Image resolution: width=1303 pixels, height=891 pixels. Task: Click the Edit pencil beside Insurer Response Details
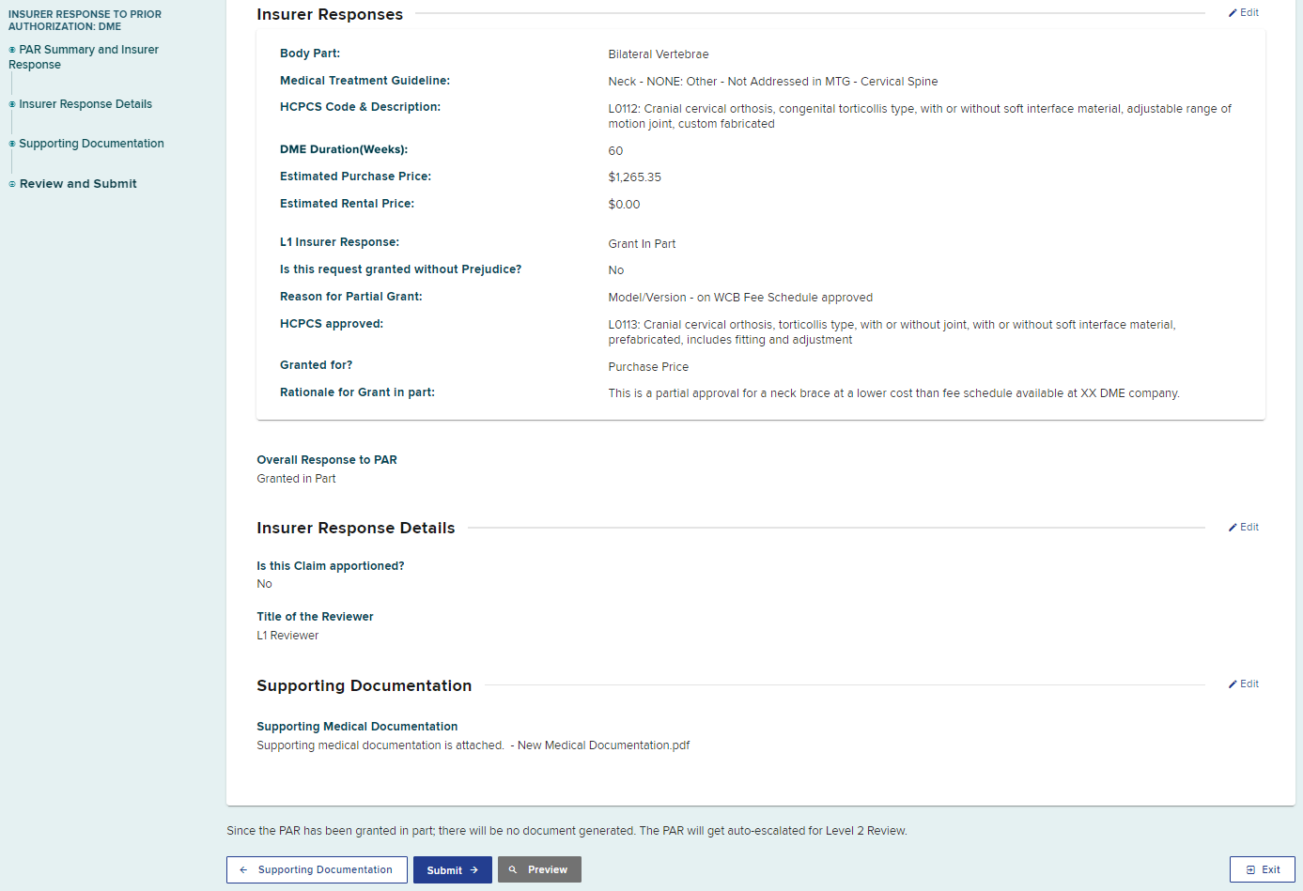(x=1234, y=527)
